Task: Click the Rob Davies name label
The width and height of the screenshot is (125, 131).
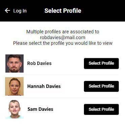Action: (39, 63)
